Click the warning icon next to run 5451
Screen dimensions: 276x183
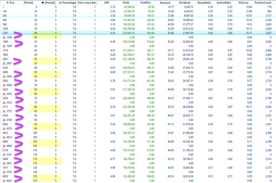coord(3,163)
